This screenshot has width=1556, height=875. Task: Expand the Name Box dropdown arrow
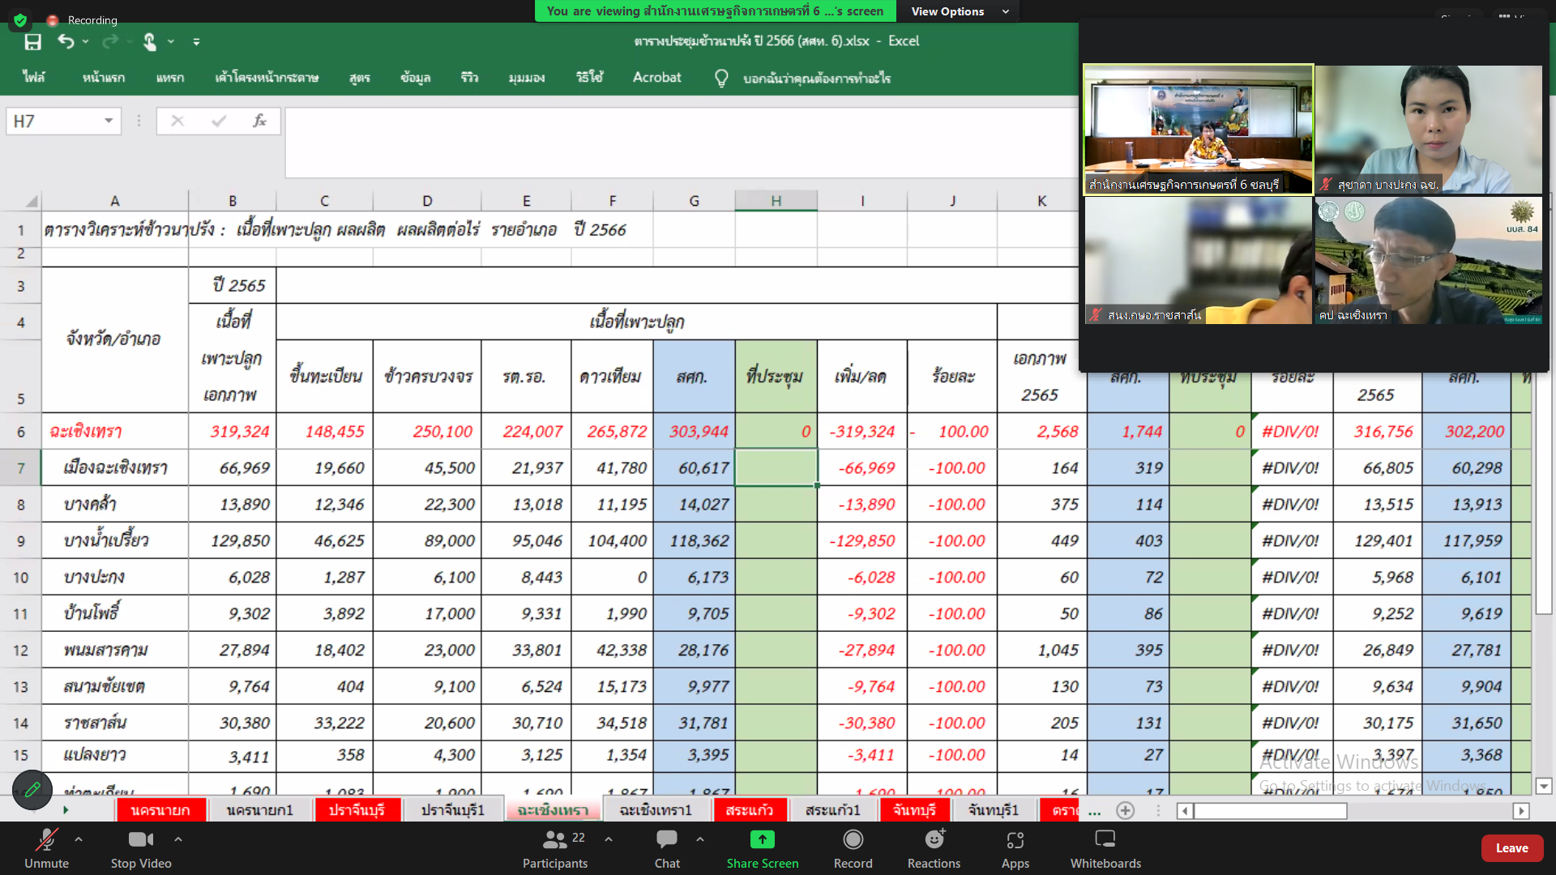(x=108, y=121)
